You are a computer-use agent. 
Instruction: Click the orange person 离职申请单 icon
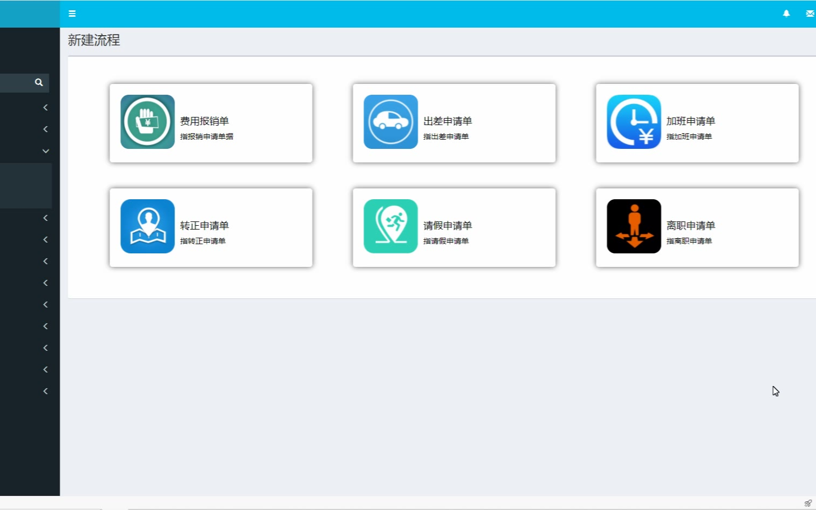coord(634,226)
